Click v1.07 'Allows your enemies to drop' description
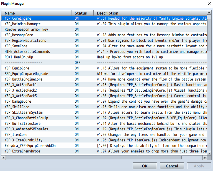The width and height of the screenshot is (213, 171). tap(152, 151)
